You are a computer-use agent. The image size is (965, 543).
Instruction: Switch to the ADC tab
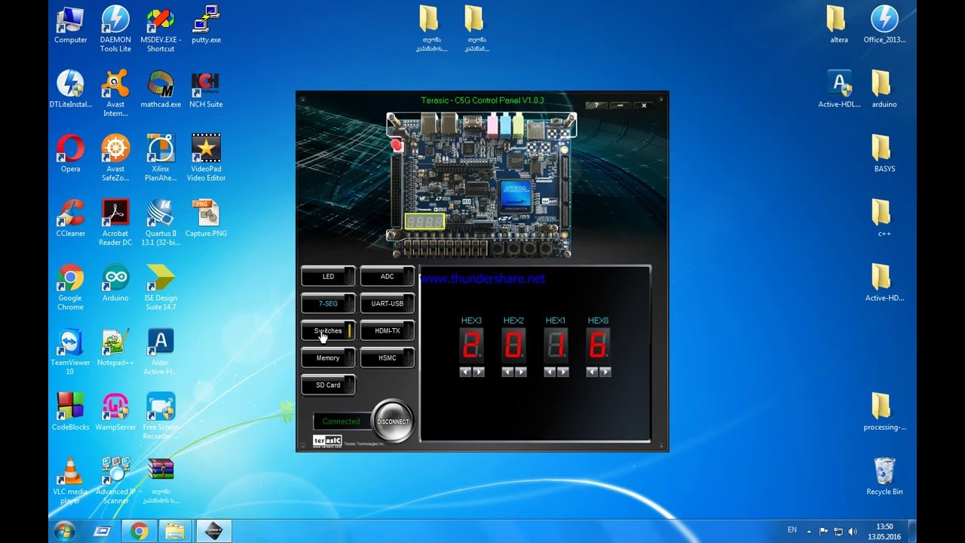(x=387, y=277)
